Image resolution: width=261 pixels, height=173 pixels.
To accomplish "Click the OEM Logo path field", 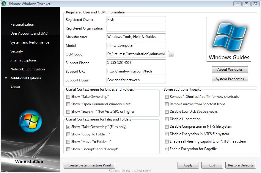I will [136, 54].
